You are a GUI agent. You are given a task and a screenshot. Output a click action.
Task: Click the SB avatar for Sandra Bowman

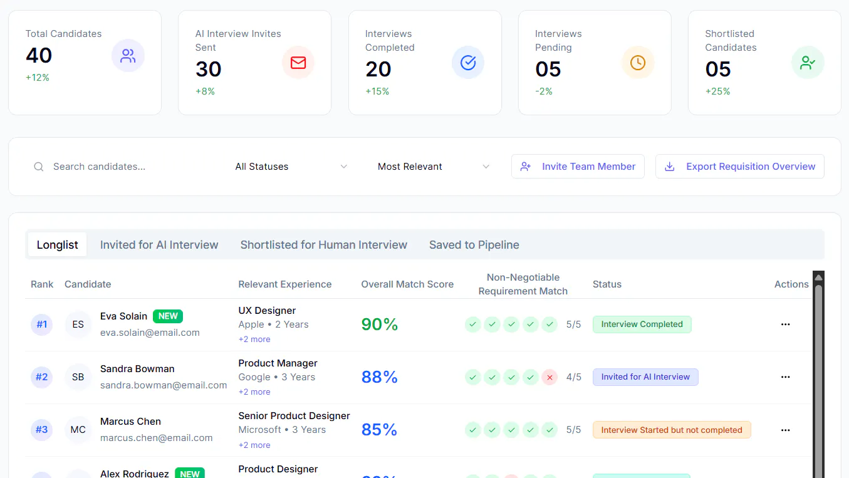tap(78, 377)
